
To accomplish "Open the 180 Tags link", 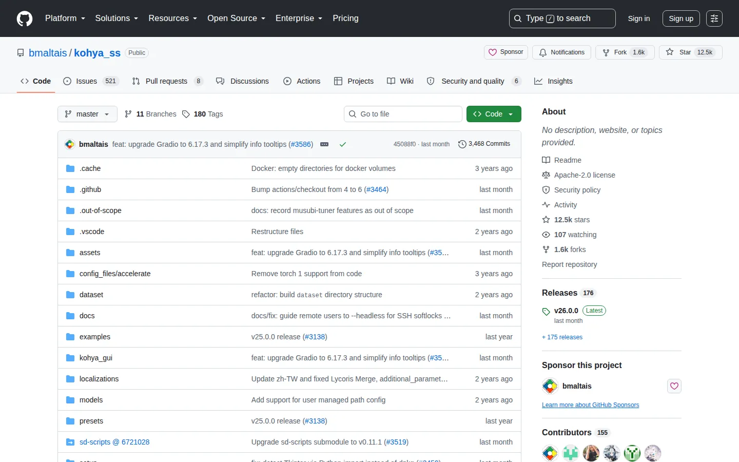I will pos(203,114).
